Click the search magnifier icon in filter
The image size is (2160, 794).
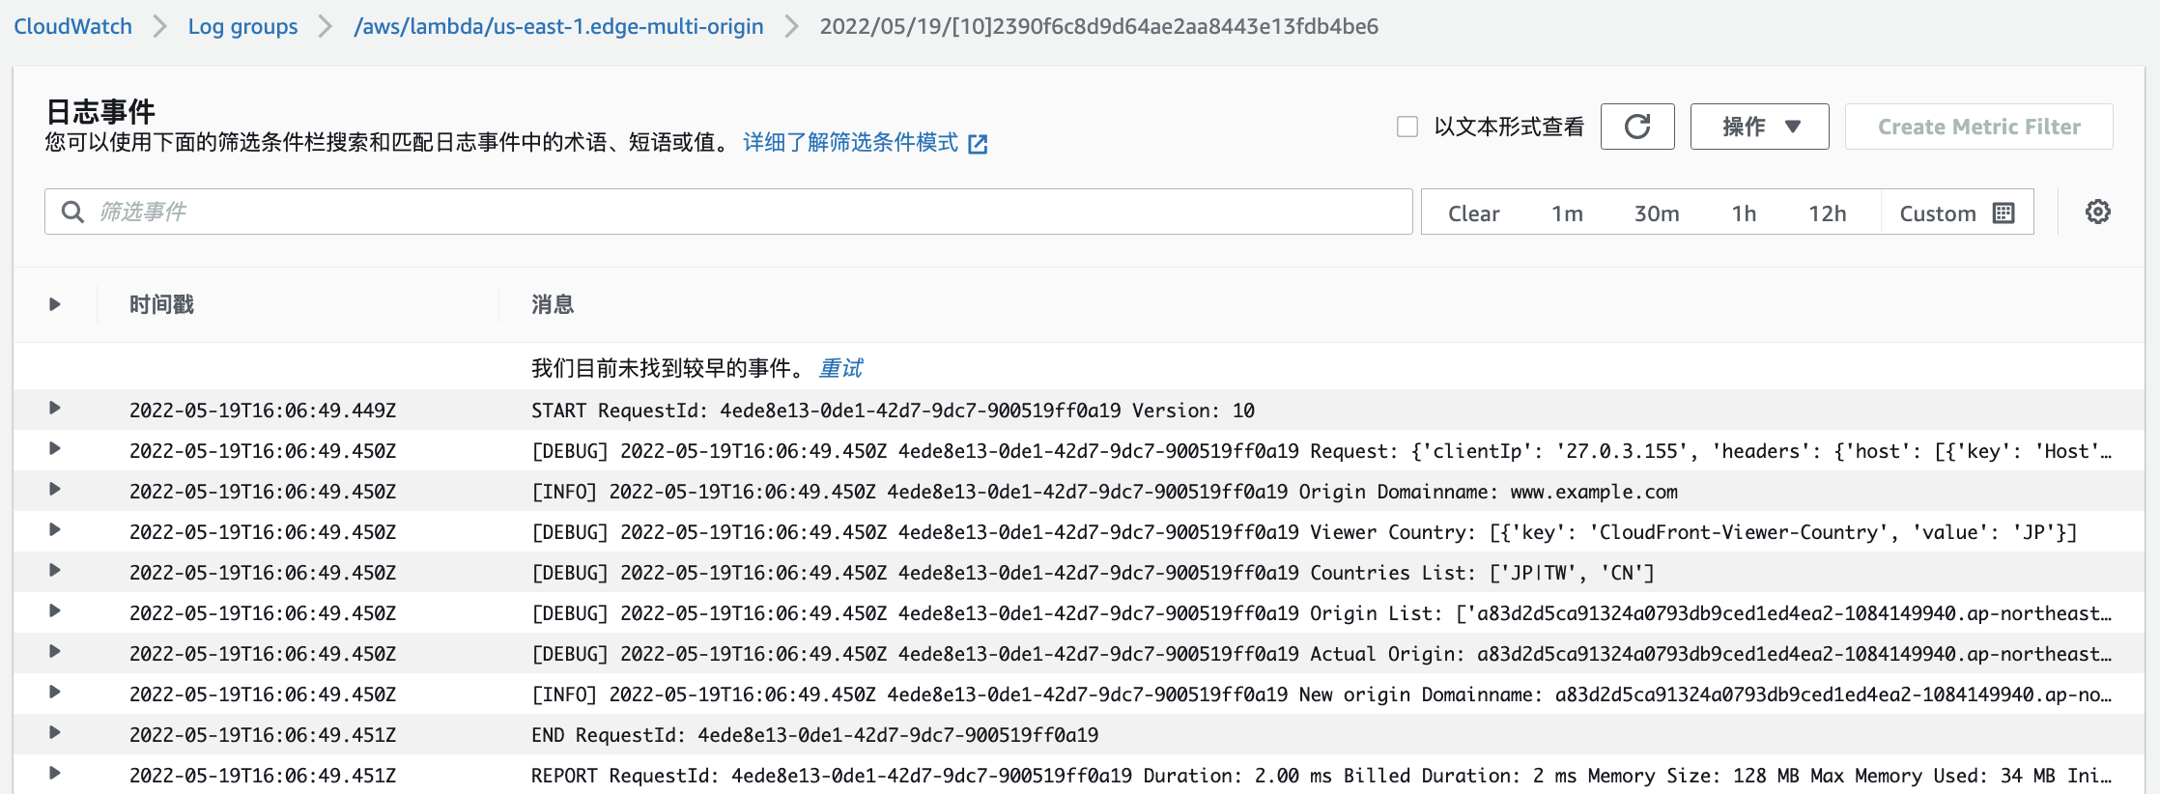(72, 212)
